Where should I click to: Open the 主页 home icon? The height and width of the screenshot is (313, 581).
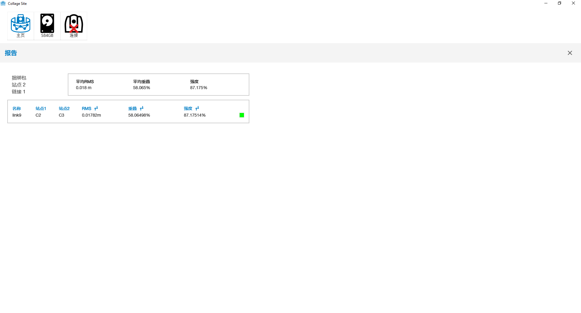[x=21, y=26]
